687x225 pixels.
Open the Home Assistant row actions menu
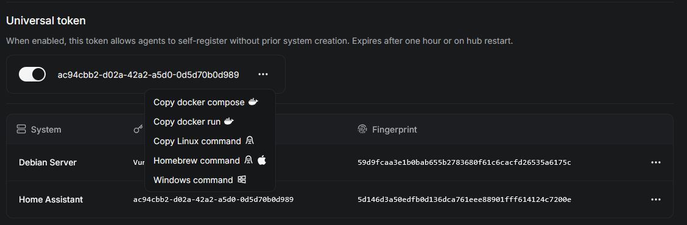[655, 199]
